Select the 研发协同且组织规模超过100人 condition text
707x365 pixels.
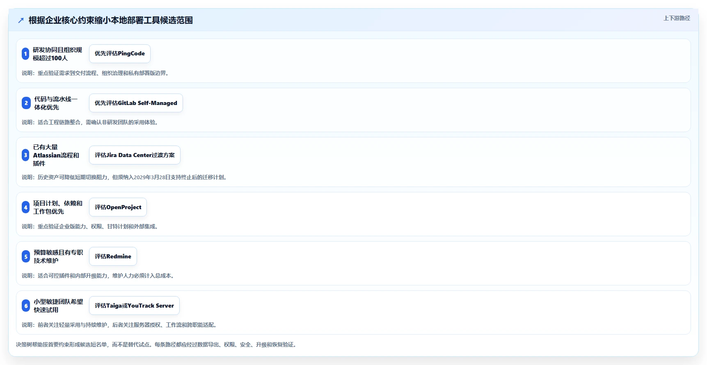point(57,54)
